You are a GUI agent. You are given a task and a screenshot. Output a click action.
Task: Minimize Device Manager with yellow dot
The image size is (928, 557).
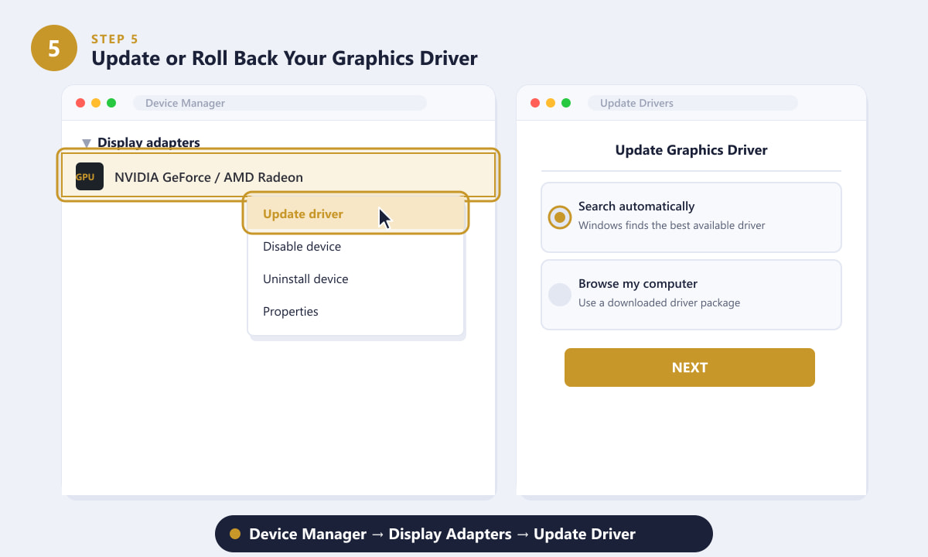click(96, 103)
